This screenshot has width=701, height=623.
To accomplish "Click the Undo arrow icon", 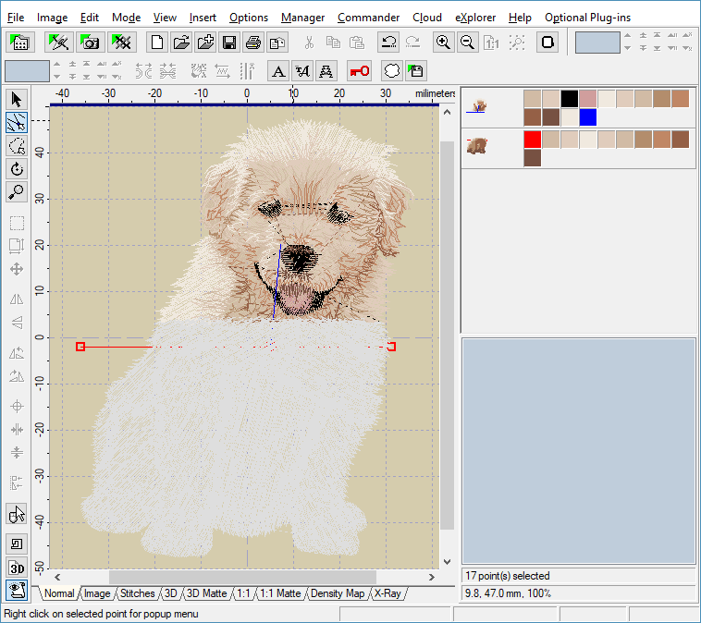I will click(388, 43).
